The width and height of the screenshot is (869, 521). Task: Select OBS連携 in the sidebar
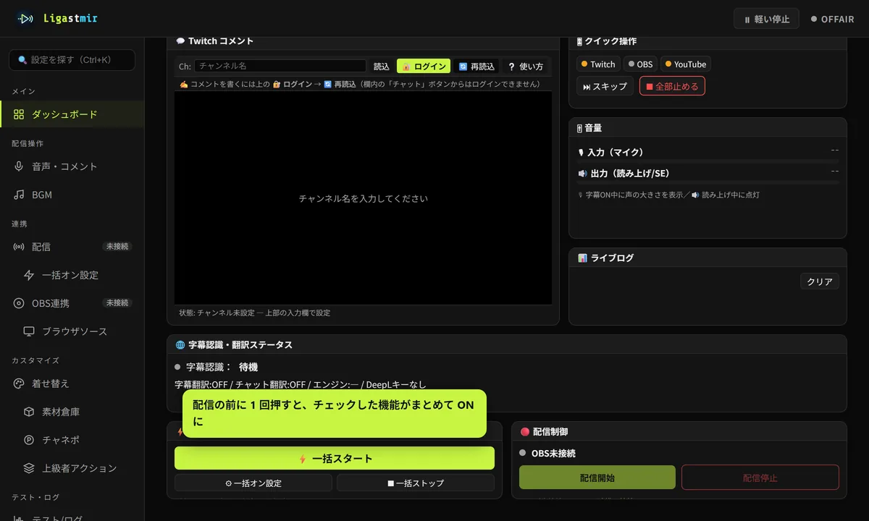point(72,303)
